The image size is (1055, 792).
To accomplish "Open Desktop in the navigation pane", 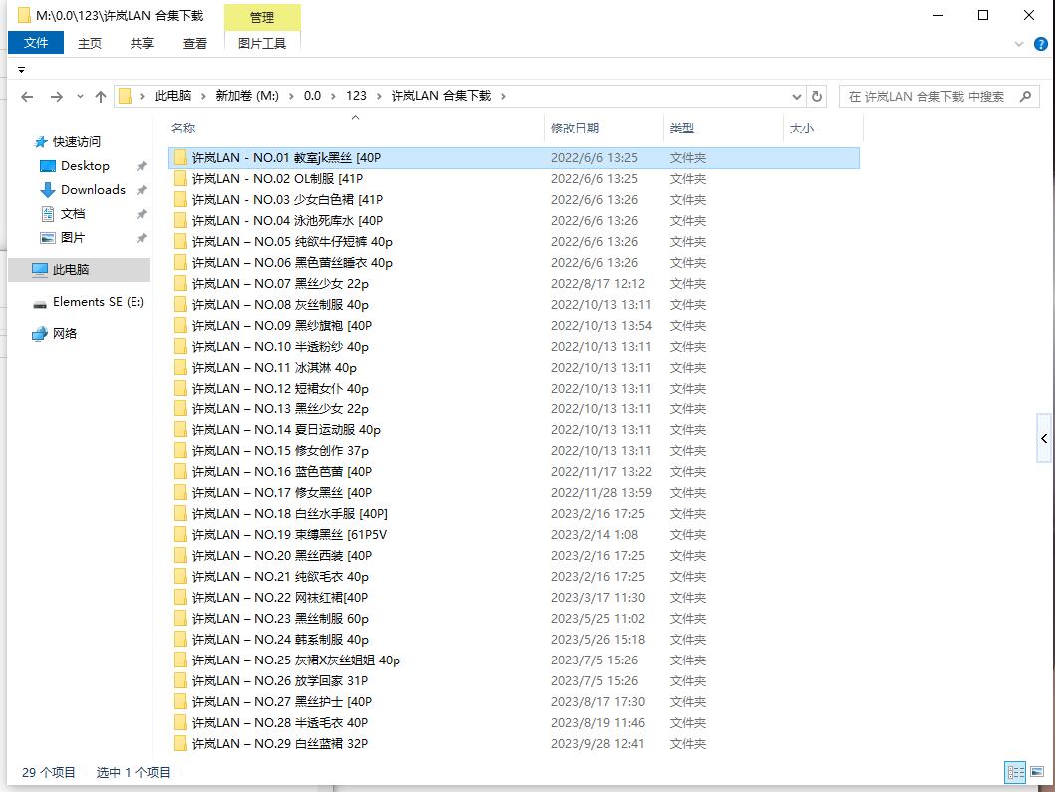I will (x=85, y=166).
